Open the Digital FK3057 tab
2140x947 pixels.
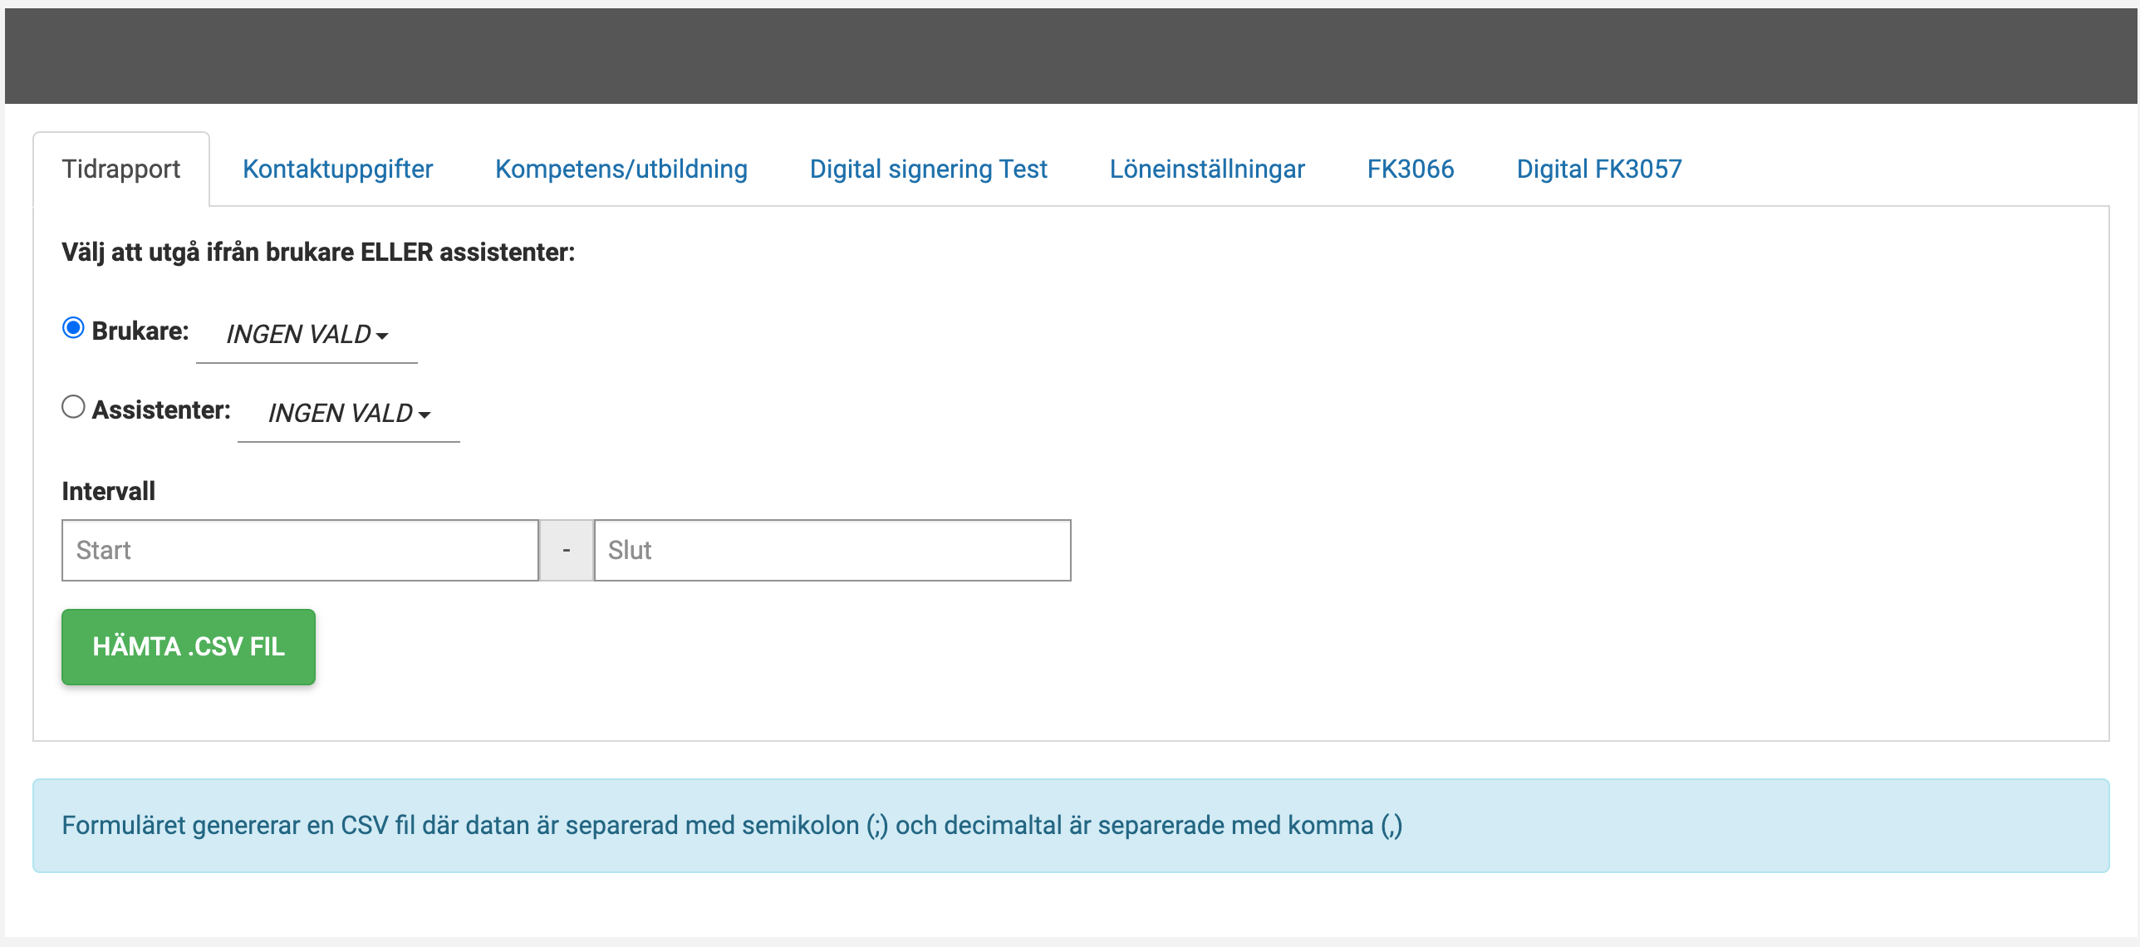coord(1598,169)
